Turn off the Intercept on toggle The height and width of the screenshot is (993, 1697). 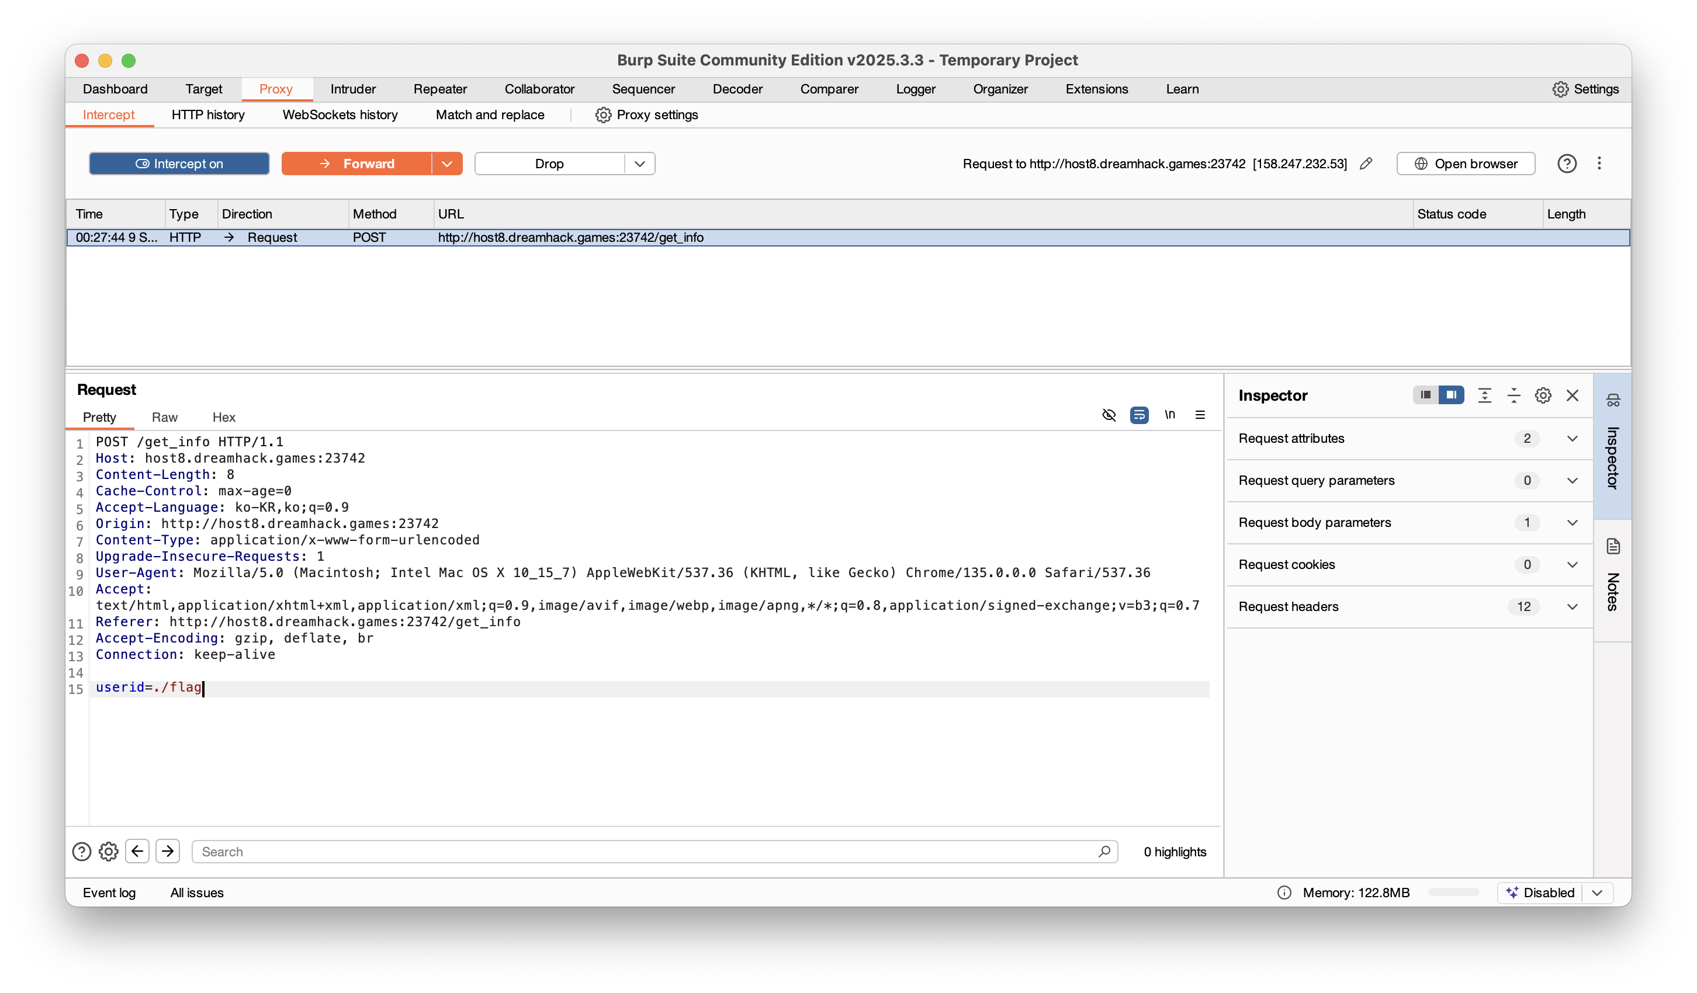[179, 164]
